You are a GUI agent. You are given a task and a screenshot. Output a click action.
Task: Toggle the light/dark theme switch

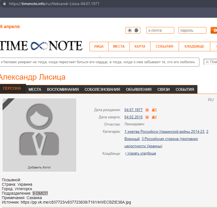pyautogui.click(x=133, y=31)
